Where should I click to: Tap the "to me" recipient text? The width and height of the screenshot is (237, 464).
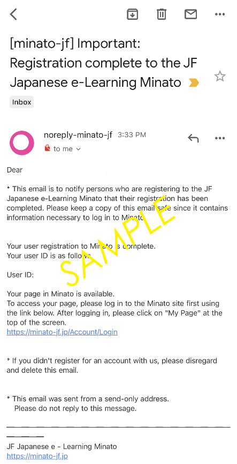63,149
